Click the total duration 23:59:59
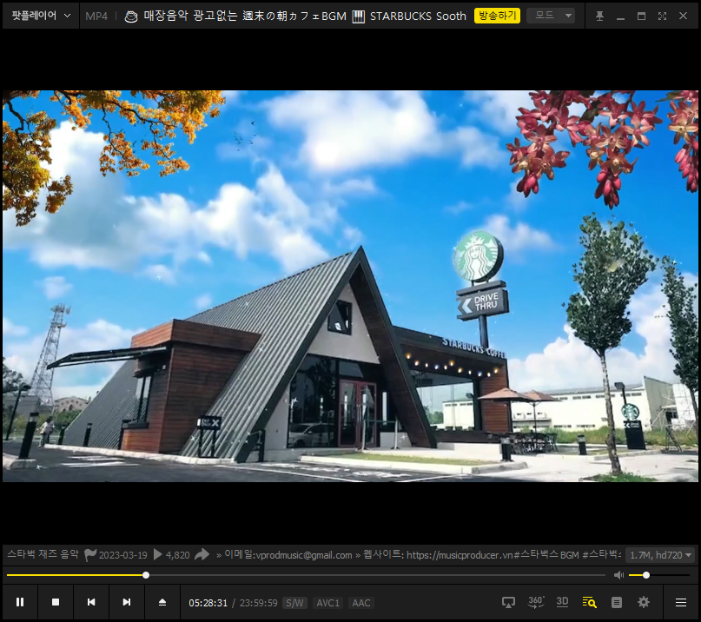701x622 pixels. (x=258, y=603)
